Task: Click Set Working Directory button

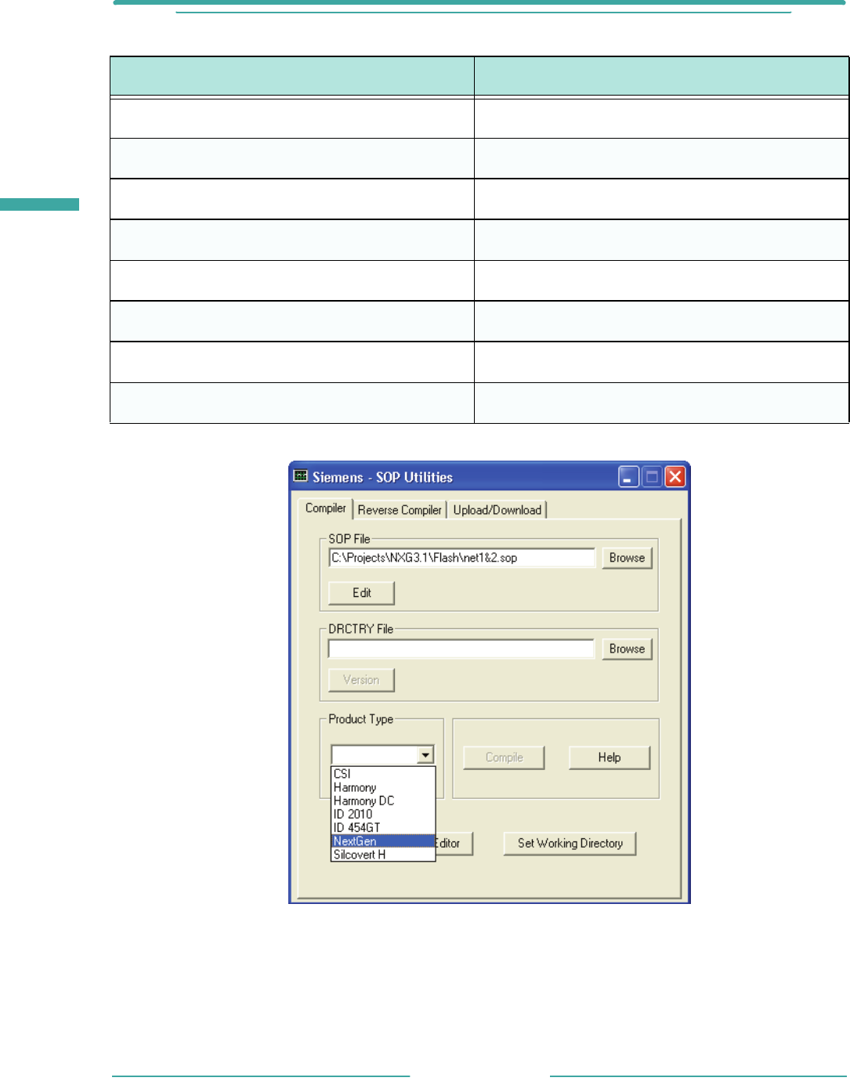Action: (570, 844)
